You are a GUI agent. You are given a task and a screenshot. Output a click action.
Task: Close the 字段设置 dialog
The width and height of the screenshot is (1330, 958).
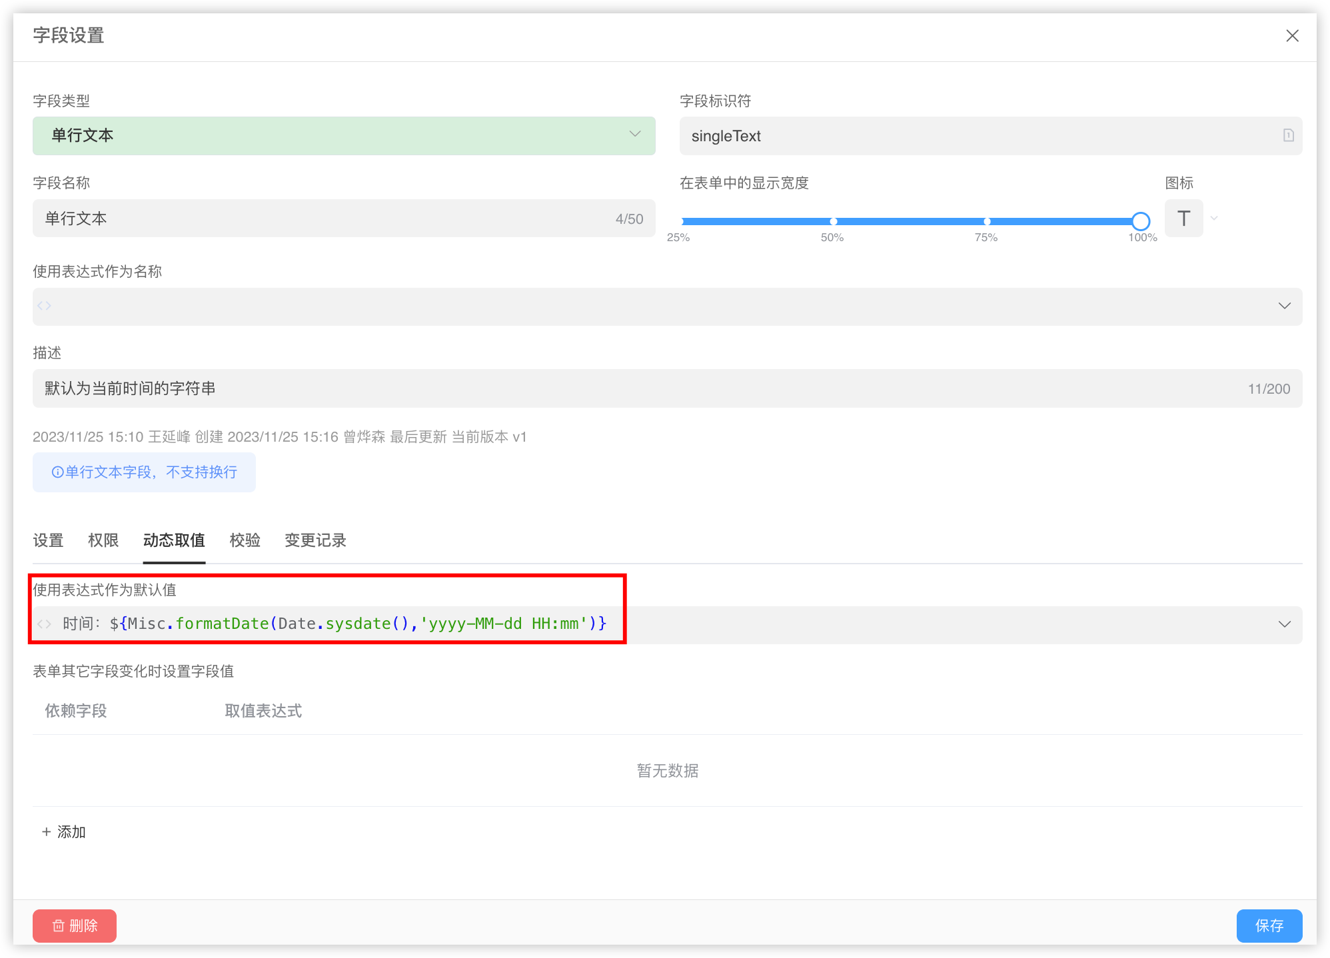(x=1292, y=36)
